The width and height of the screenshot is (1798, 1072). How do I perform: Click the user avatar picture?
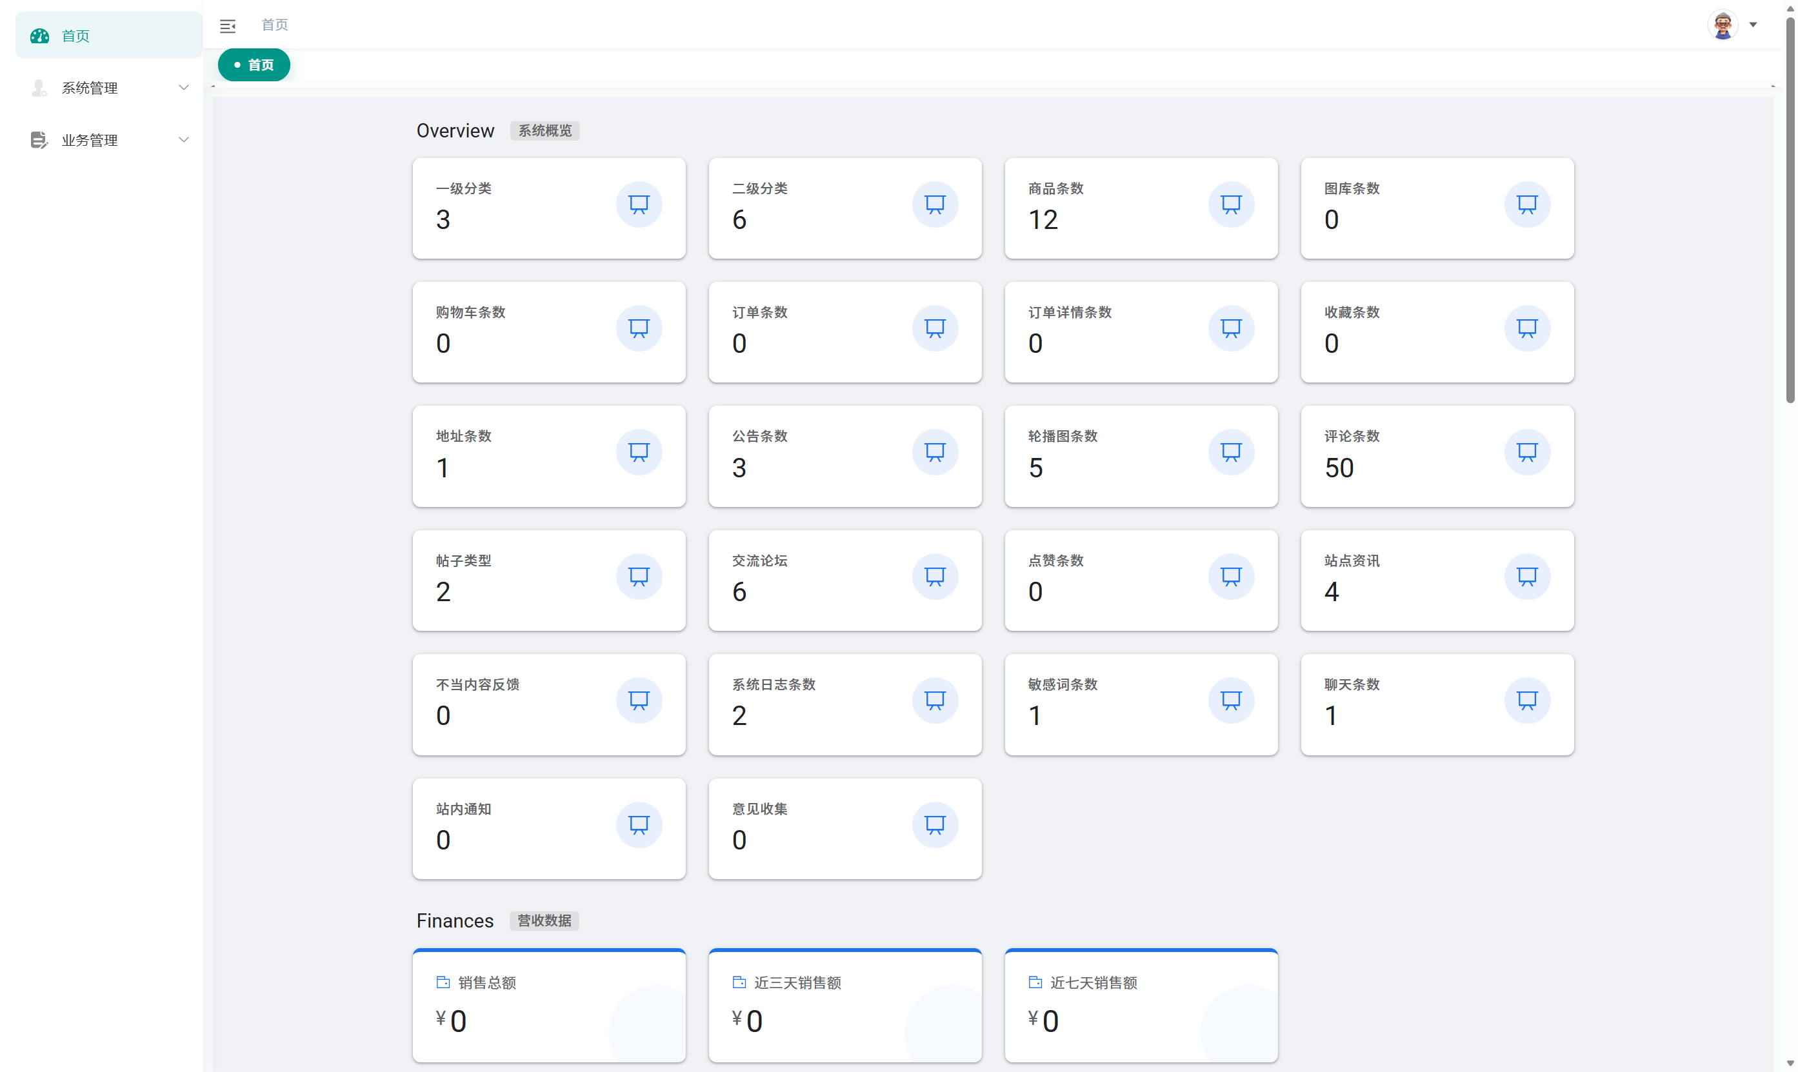pos(1722,25)
